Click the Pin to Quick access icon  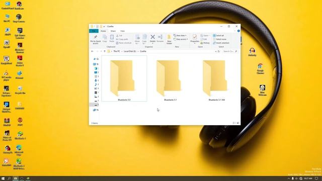tap(96, 37)
